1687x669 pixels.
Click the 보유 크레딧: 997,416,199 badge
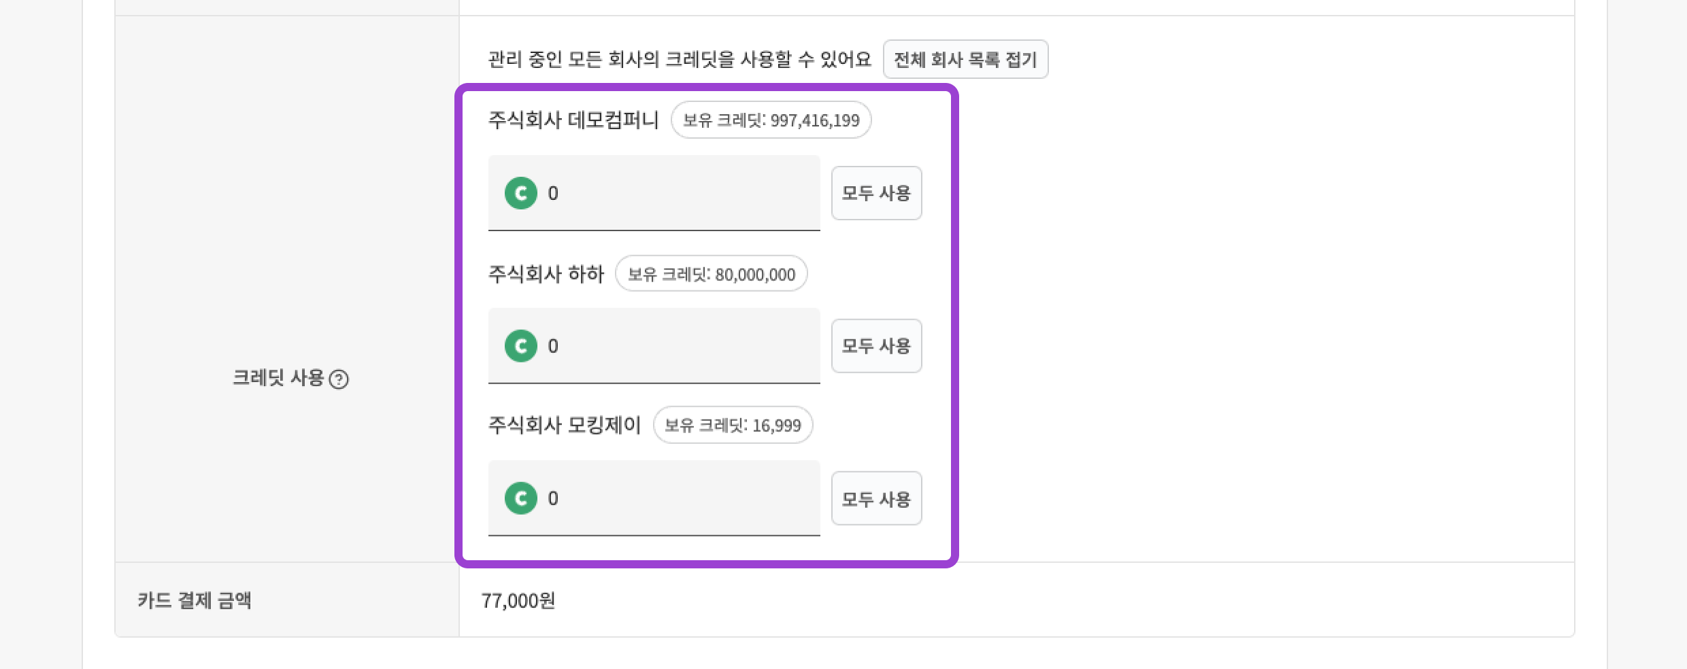pos(771,120)
